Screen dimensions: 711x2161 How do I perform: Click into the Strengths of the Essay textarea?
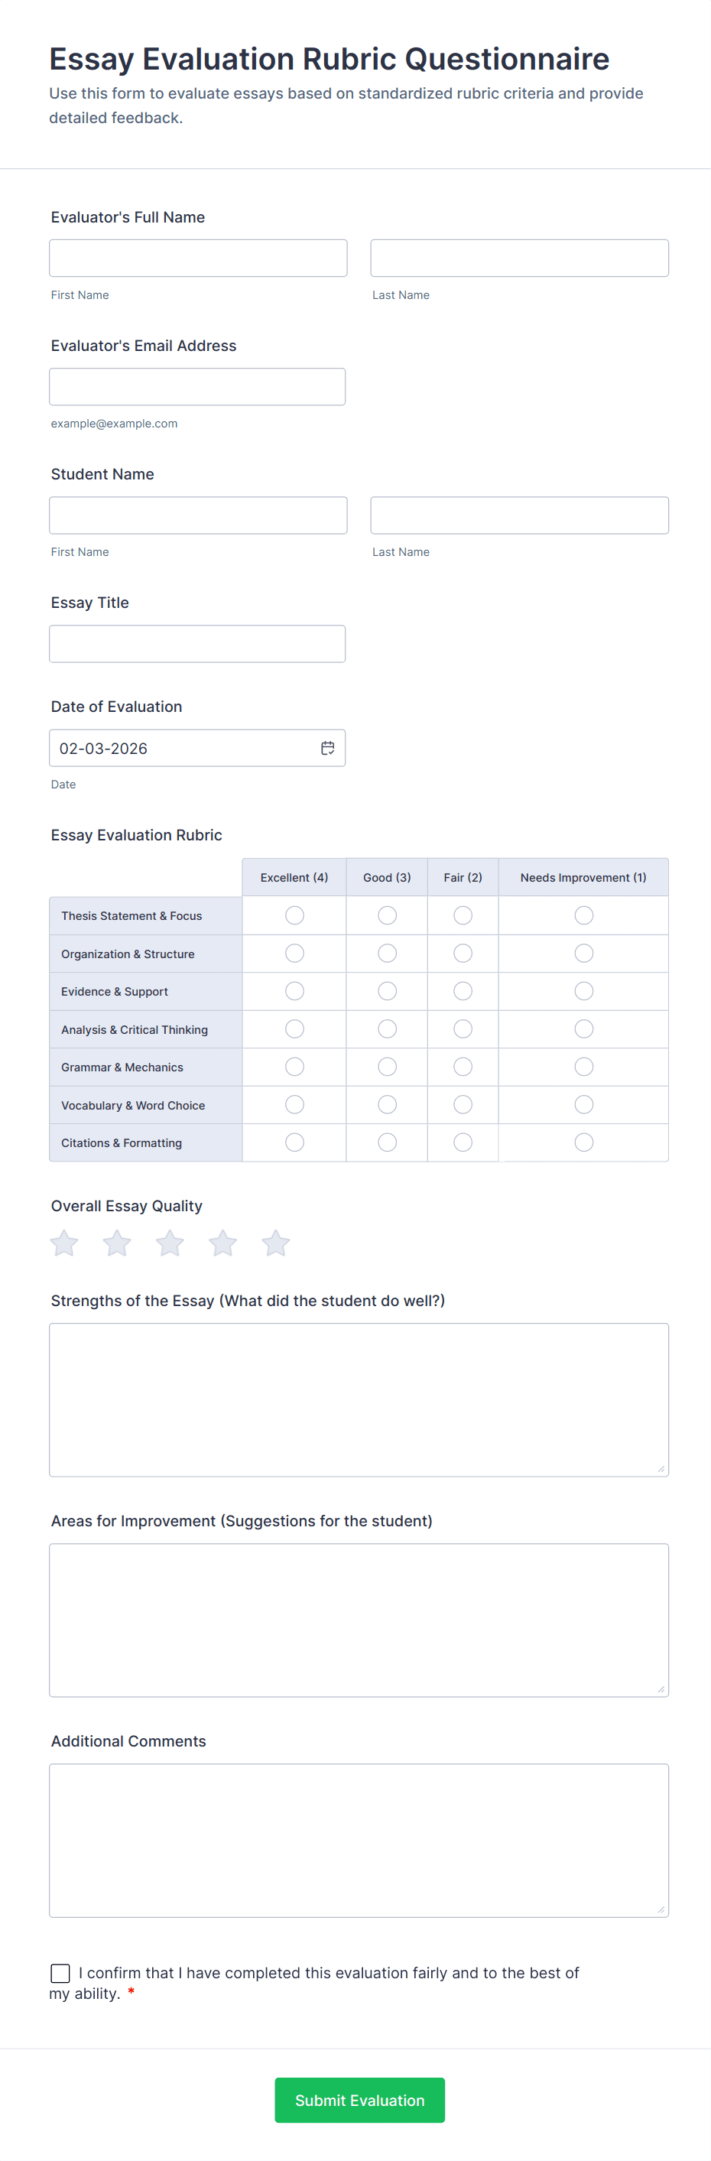tap(359, 1399)
